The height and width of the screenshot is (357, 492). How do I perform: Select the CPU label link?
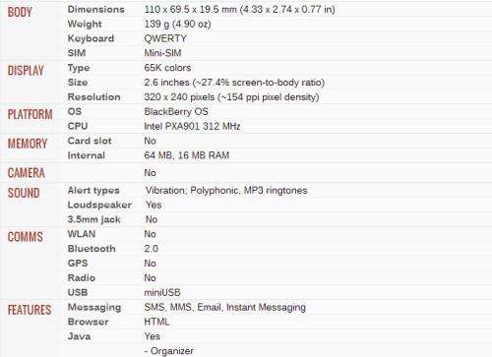coord(78,126)
